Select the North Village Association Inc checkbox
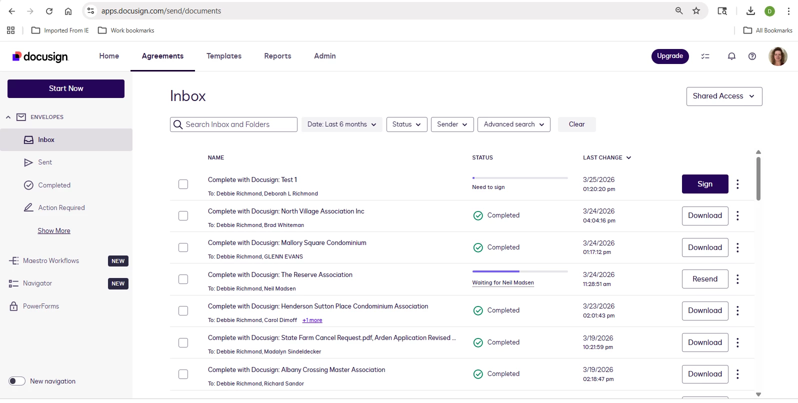The image size is (798, 403). (183, 215)
